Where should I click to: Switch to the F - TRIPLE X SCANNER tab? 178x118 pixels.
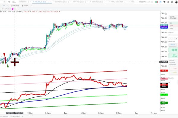[116, 2]
